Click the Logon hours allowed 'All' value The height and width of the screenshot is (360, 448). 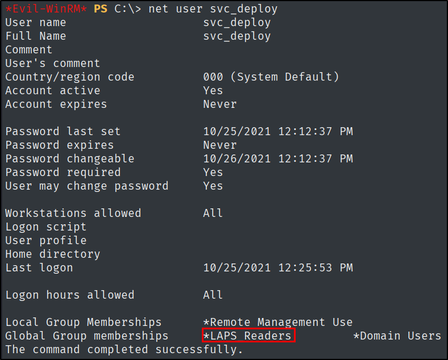click(x=213, y=295)
